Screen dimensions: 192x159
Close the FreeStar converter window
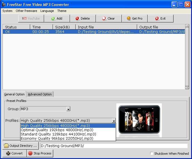[x=187, y=5]
